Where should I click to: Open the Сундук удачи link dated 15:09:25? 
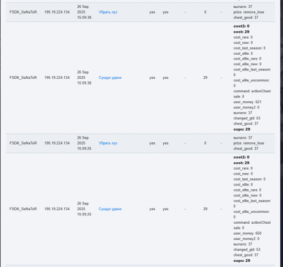tap(110, 209)
